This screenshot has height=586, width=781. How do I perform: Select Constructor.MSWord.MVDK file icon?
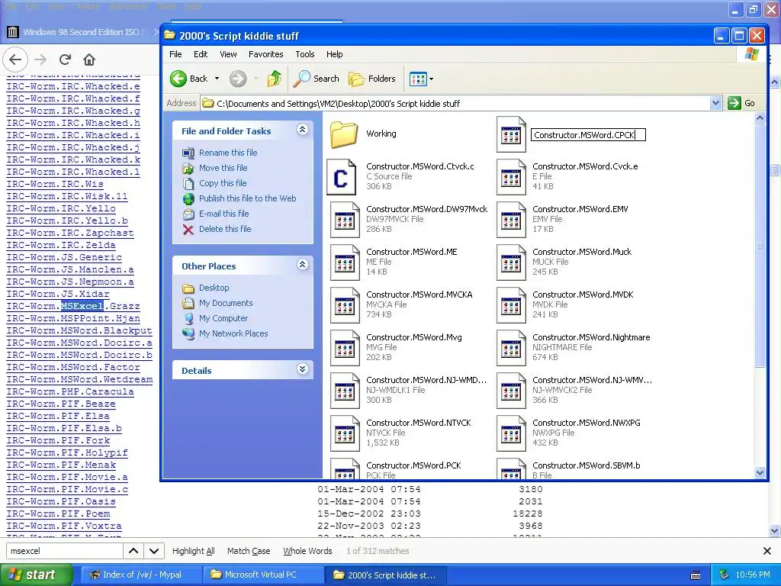(511, 305)
